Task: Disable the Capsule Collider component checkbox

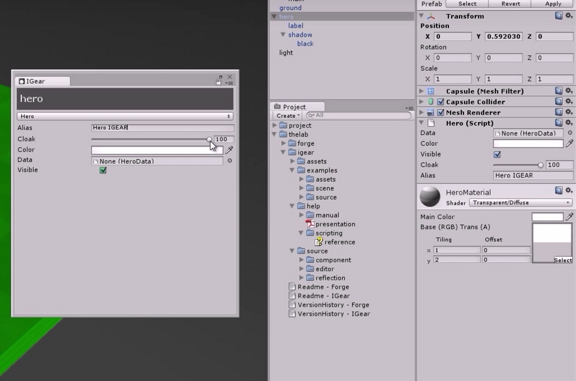Action: point(440,102)
